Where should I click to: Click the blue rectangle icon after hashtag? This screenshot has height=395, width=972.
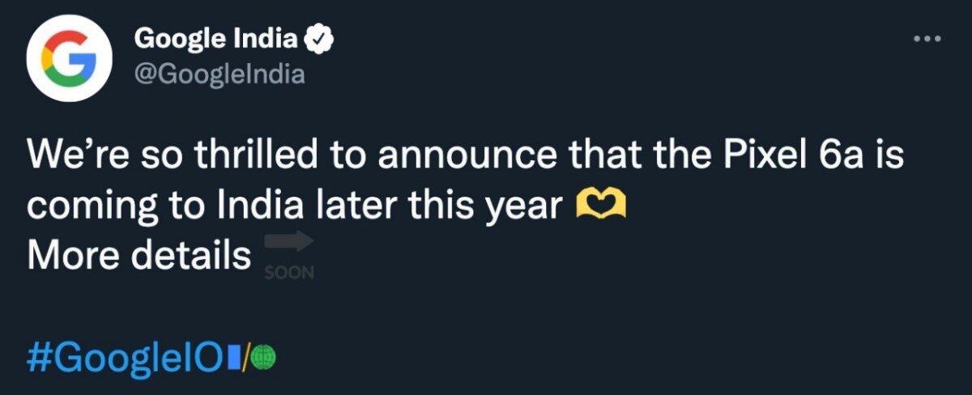pyautogui.click(x=233, y=357)
